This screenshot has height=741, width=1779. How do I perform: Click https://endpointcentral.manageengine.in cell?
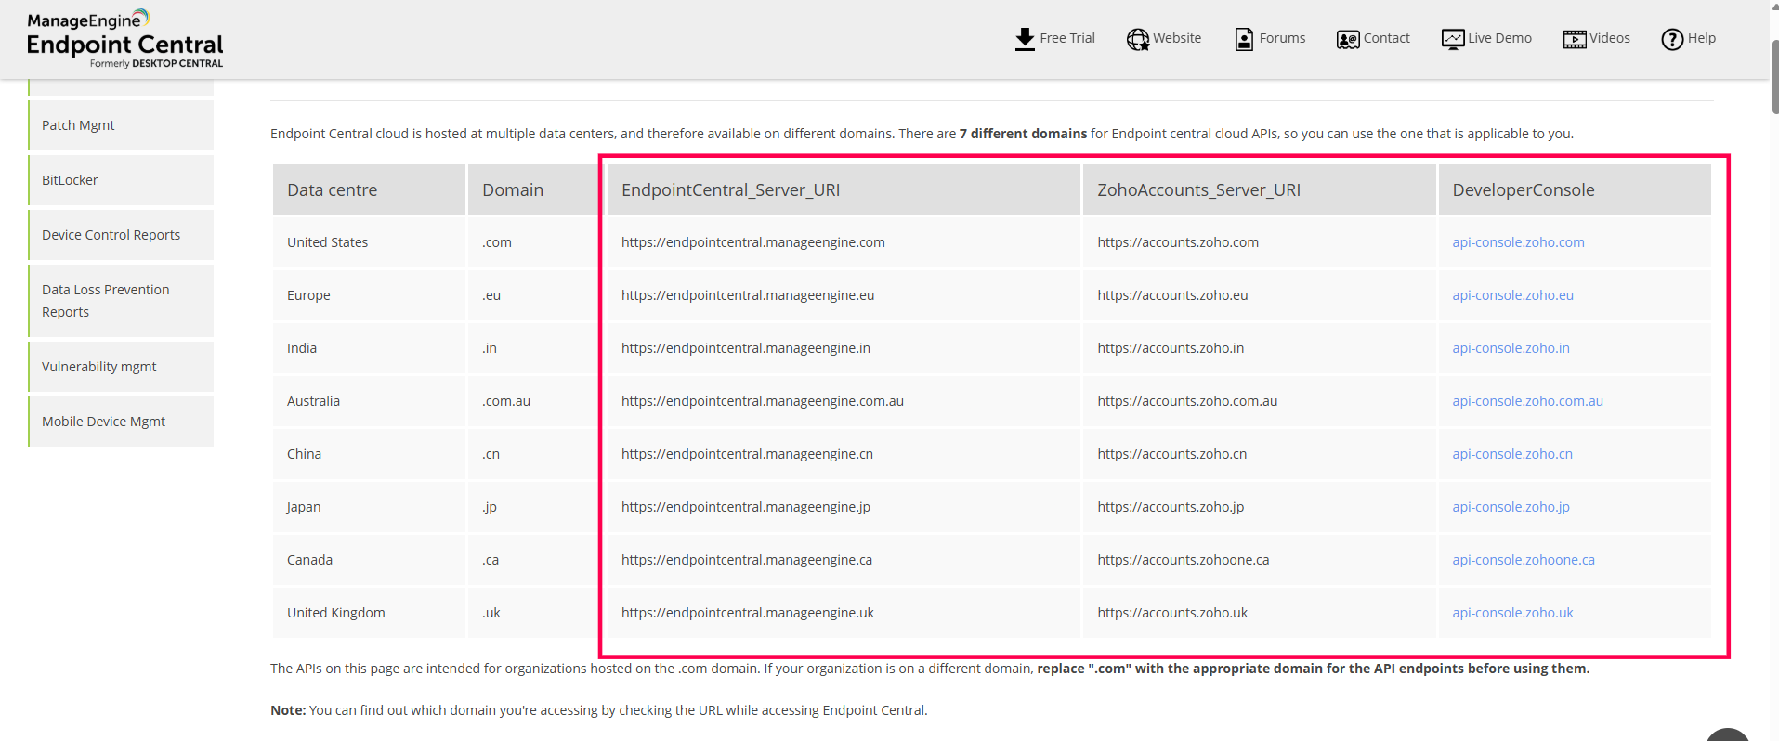[844, 348]
